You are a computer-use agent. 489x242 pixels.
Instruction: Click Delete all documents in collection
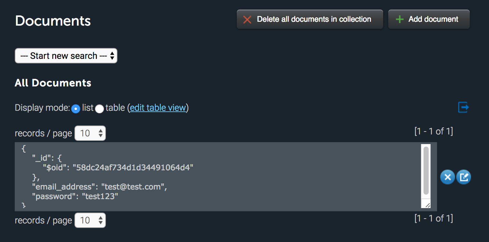310,19
